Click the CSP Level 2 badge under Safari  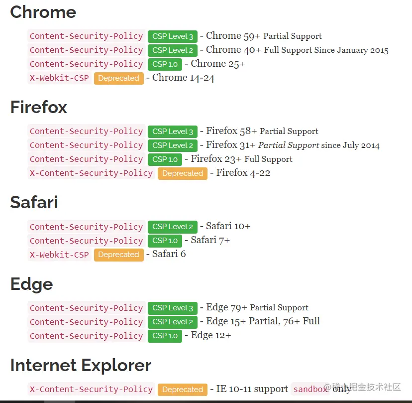coord(172,227)
